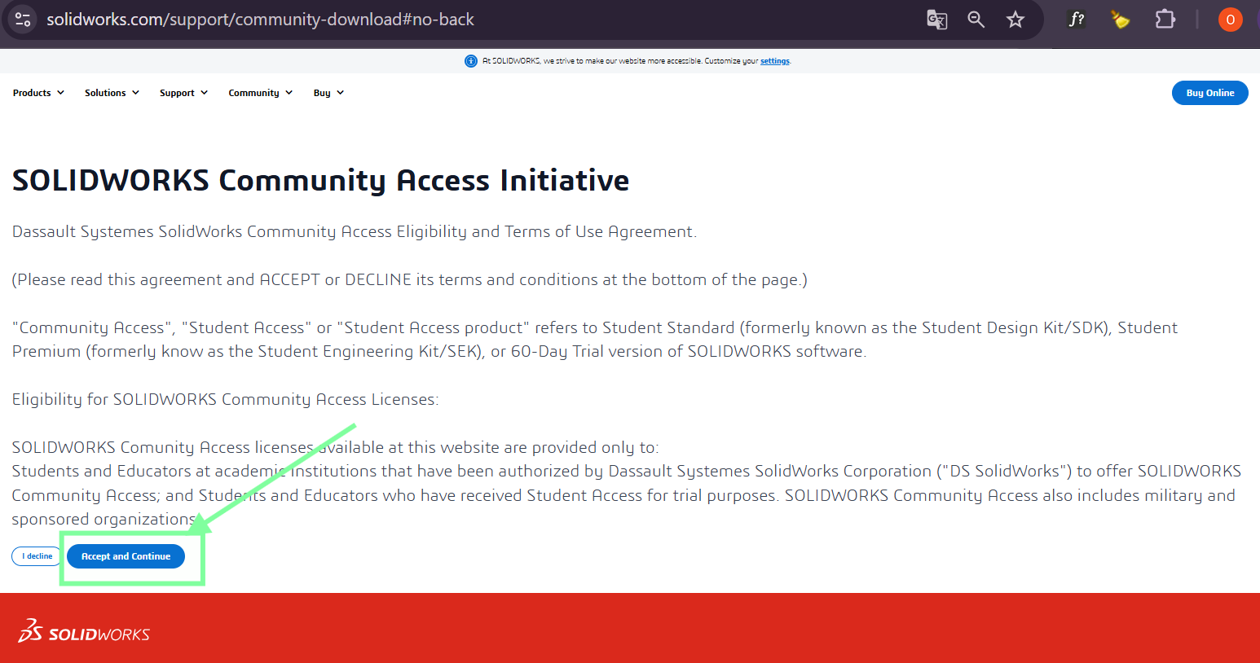This screenshot has height=663, width=1260.
Task: Open the accessibility settings link
Action: click(775, 61)
